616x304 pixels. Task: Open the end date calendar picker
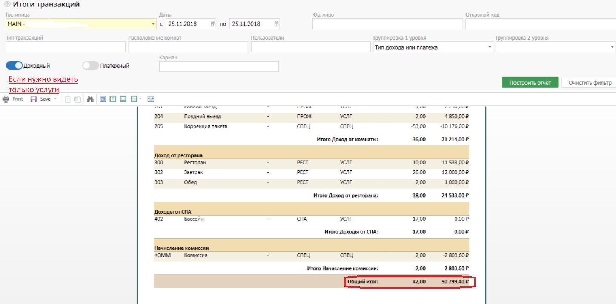point(276,24)
